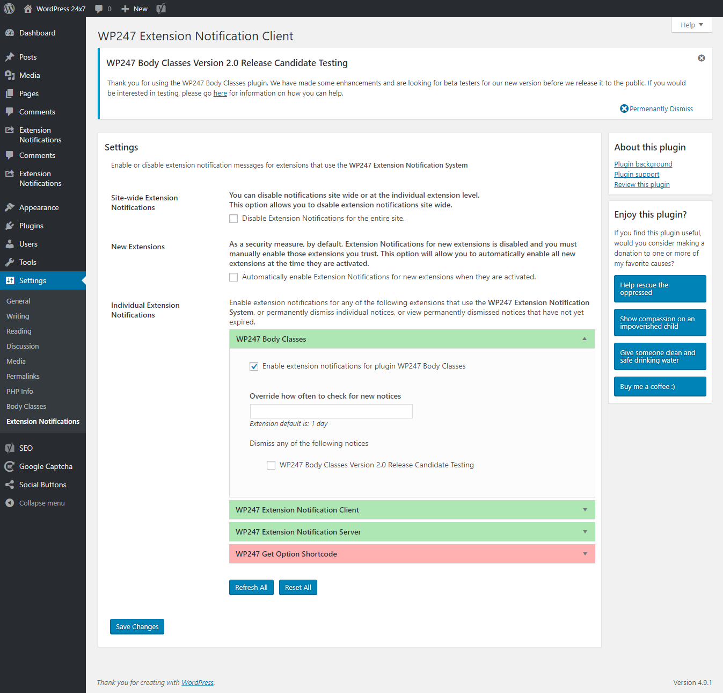Collapse the admin menu with the arrow icon
The width and height of the screenshot is (723, 693).
[10, 503]
